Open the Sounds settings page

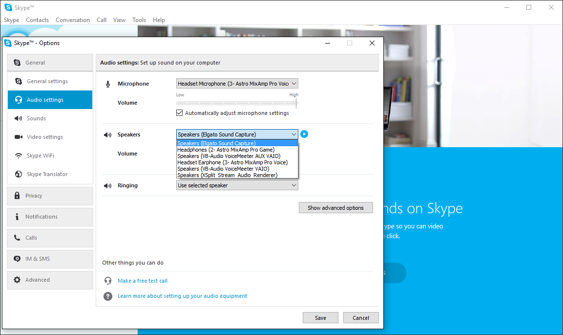(50, 119)
